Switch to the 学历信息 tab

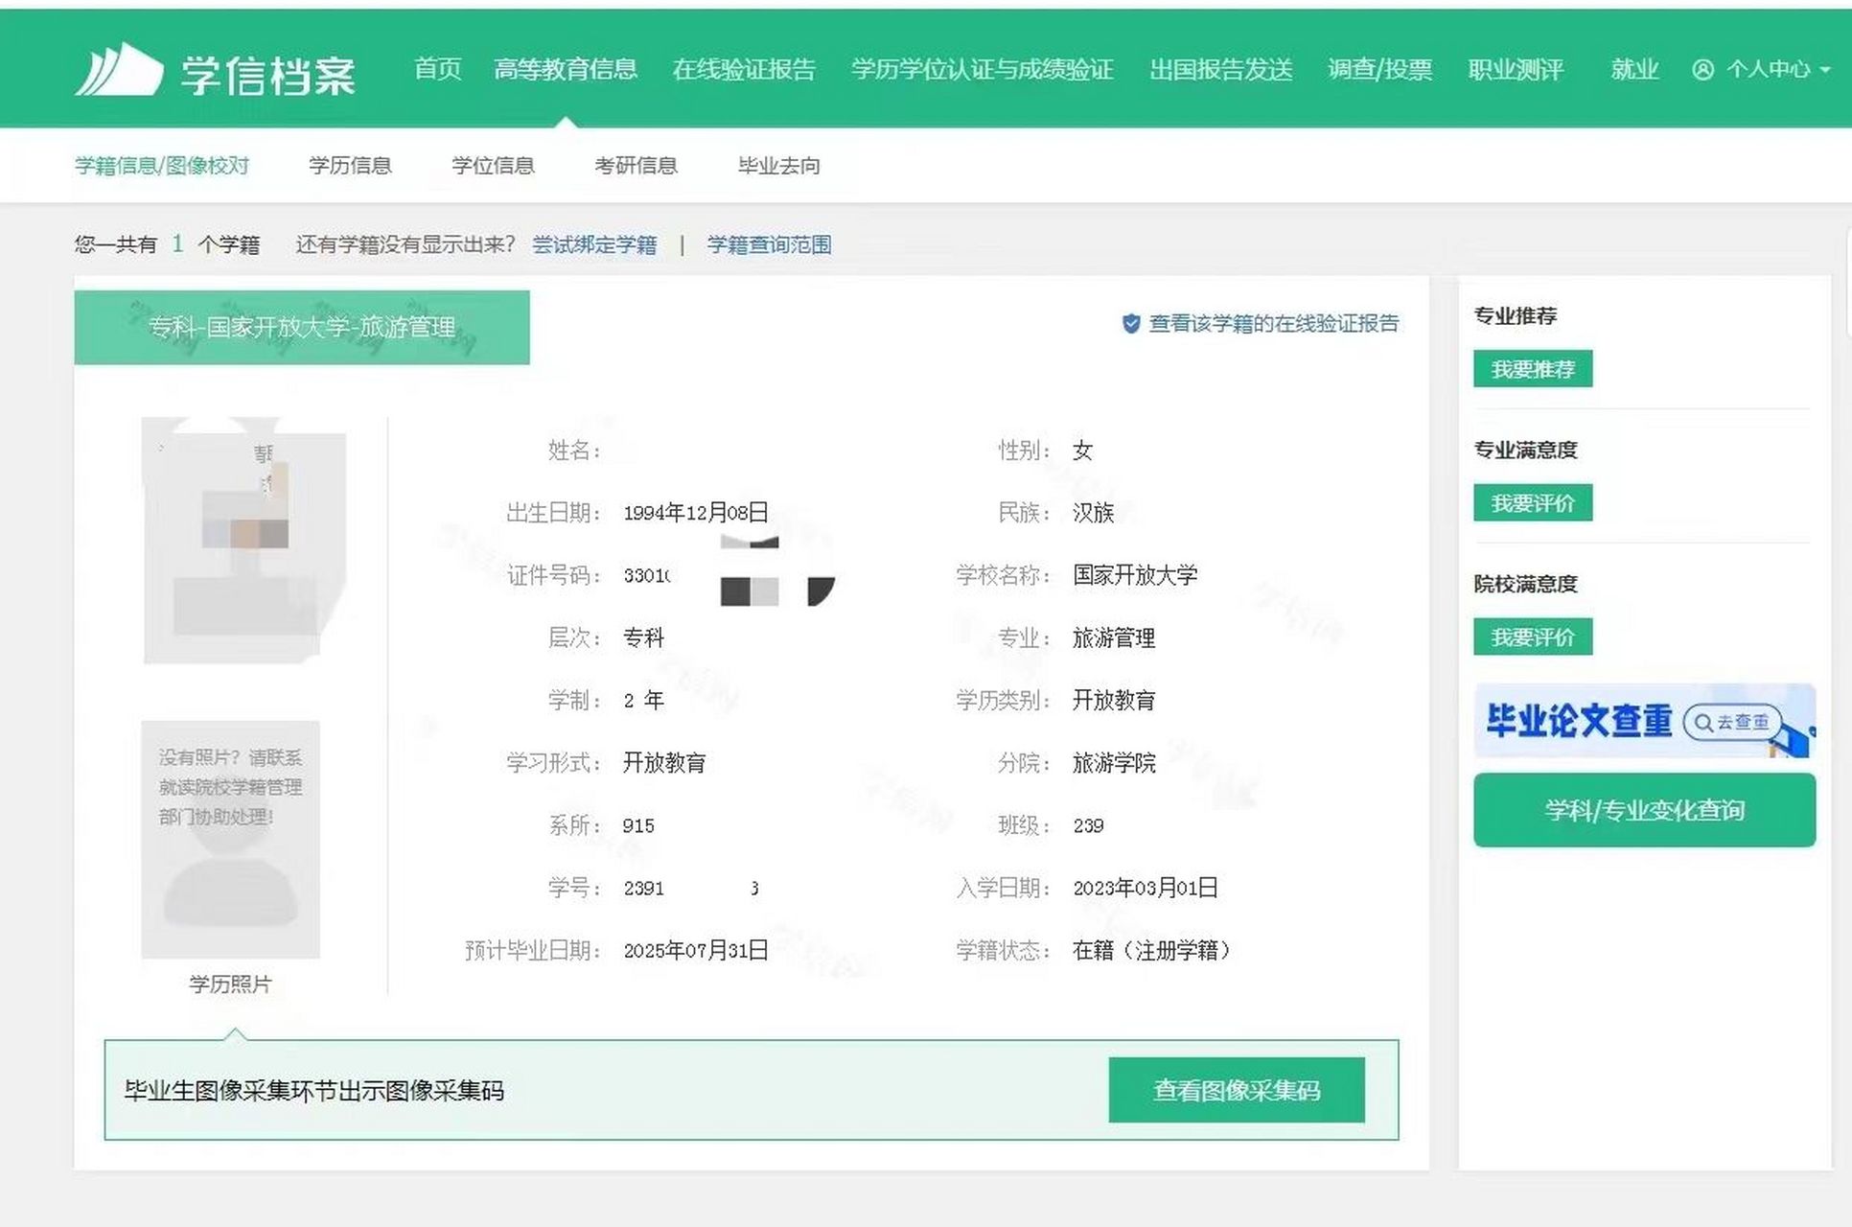click(351, 165)
